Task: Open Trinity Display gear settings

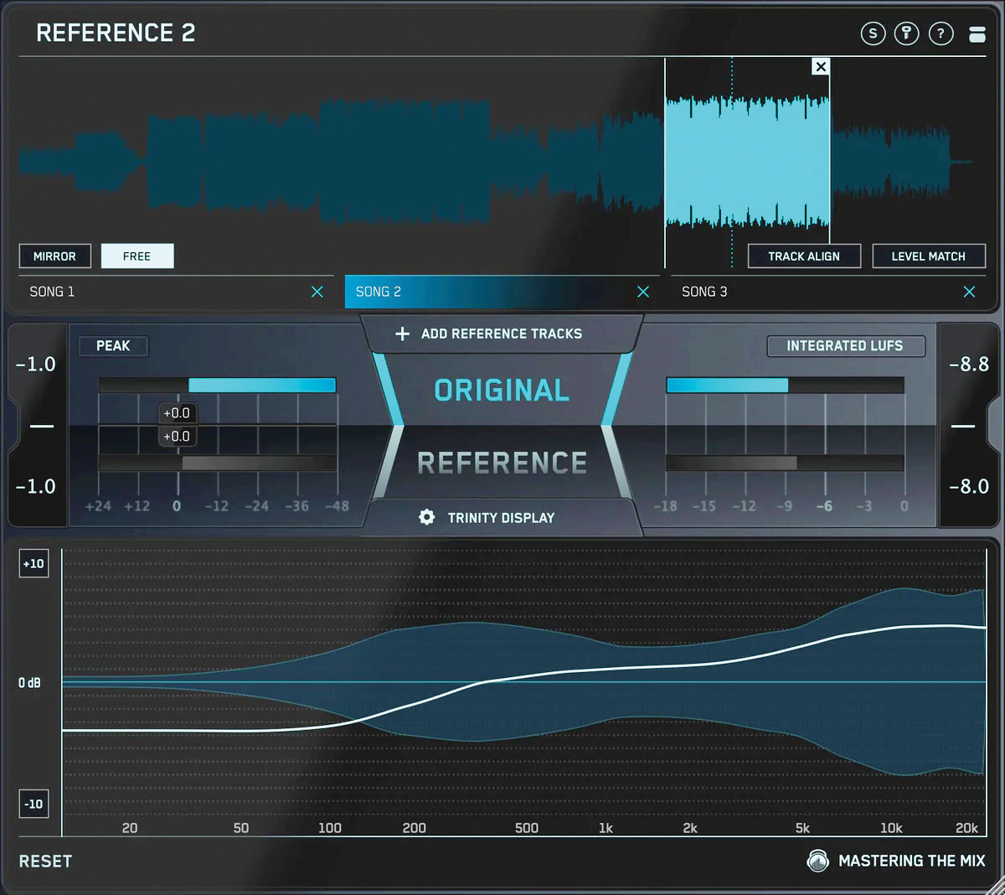Action: (427, 517)
